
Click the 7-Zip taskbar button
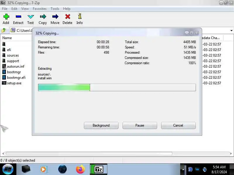(99, 169)
